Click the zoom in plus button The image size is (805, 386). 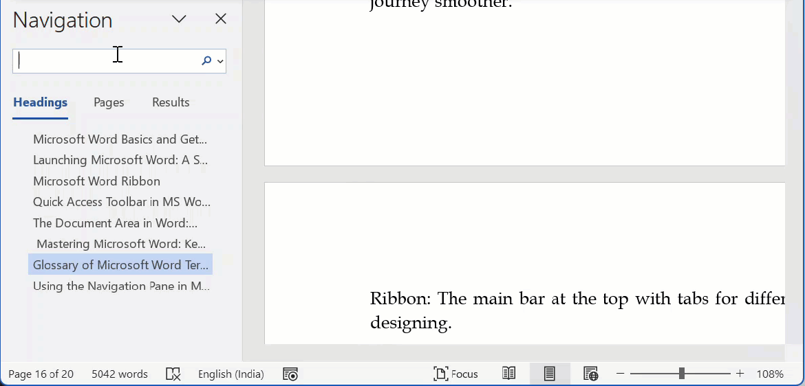coord(740,374)
